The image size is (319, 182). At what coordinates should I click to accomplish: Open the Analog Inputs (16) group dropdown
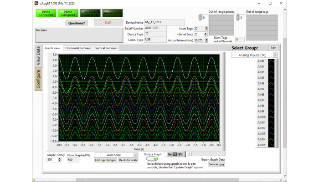275,55
